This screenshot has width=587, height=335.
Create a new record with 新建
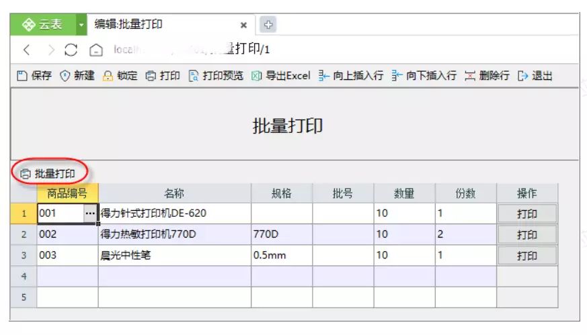[x=77, y=76]
